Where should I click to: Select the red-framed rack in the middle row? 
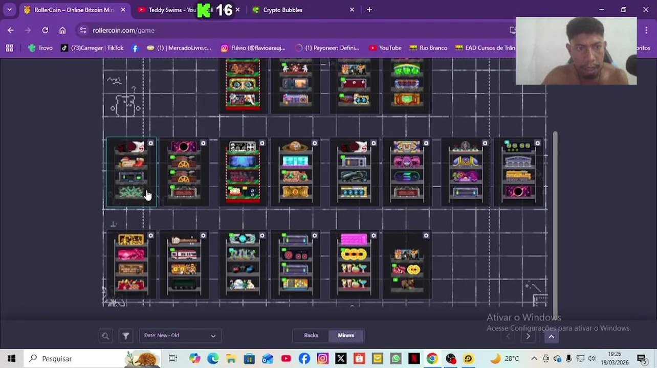point(243,172)
